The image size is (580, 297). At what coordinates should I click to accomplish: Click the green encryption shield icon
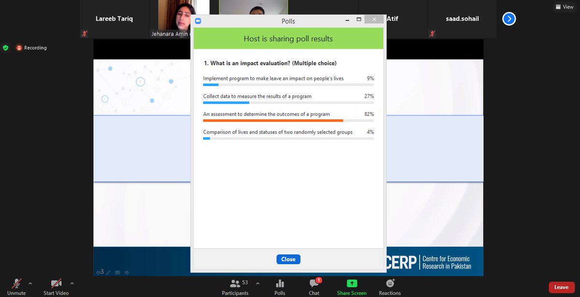(6, 48)
